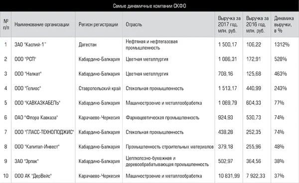Select the 'Динамика выручки, в %' header
The height and width of the screenshot is (183, 299).
tap(284, 24)
